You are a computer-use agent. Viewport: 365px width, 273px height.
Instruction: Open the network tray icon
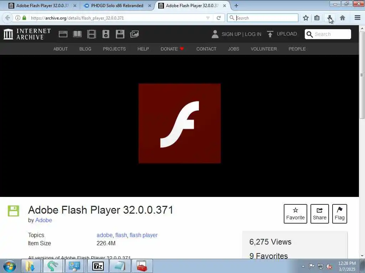[320, 266]
